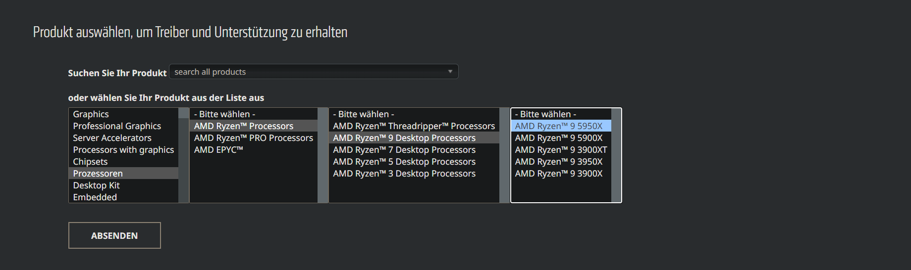Choose Desktop Kit category
The height and width of the screenshot is (270, 911).
(96, 185)
